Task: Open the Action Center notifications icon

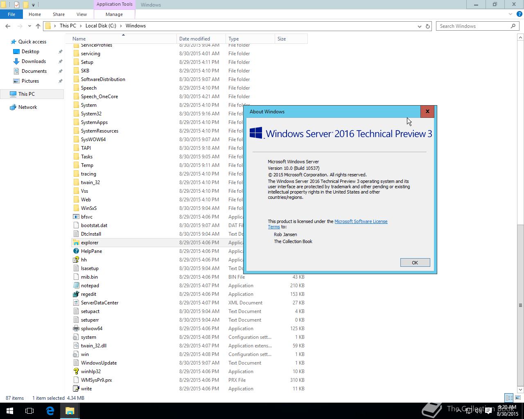Action: (x=488, y=411)
